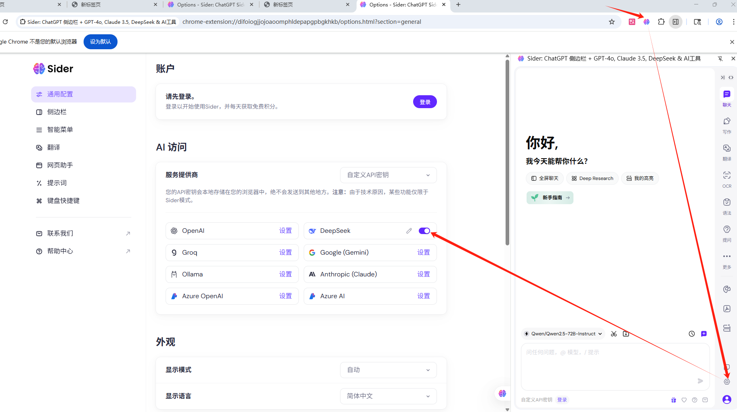The width and height of the screenshot is (737, 412).
Task: Click 设置 next to Azure AI
Action: point(424,296)
